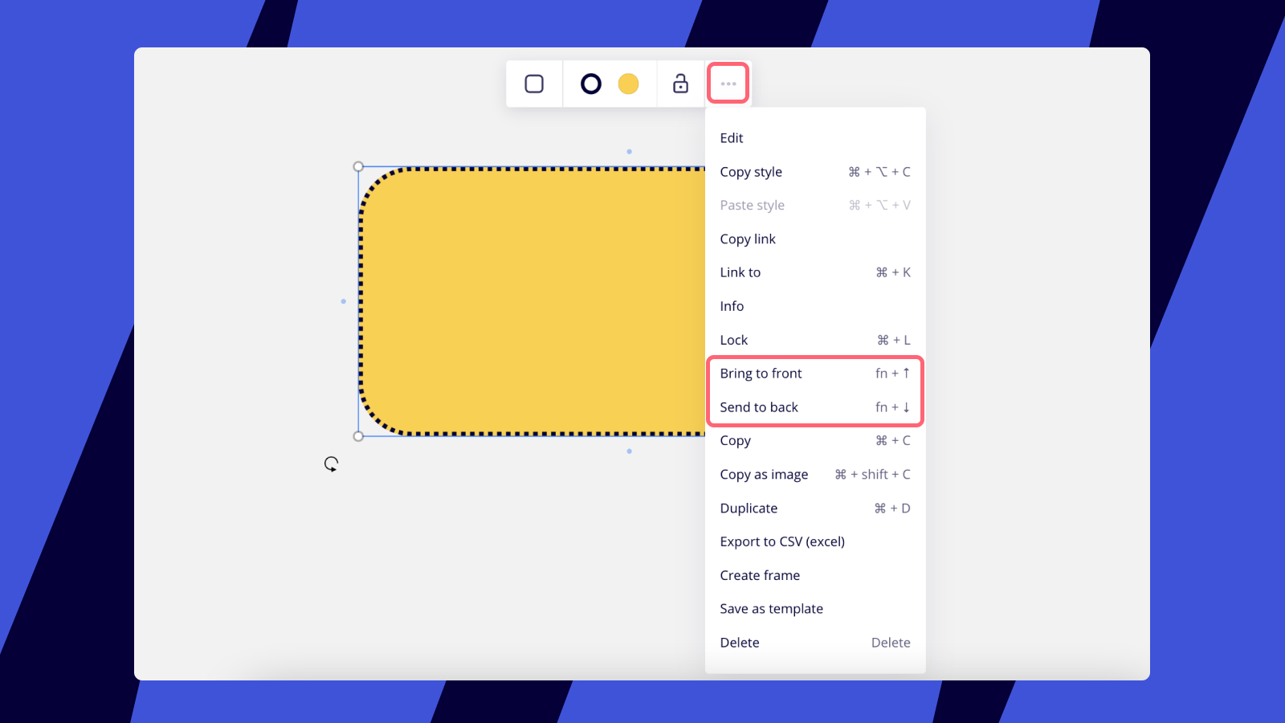Click Copy link in the context menu
Viewport: 1285px width, 723px height.
(x=747, y=239)
